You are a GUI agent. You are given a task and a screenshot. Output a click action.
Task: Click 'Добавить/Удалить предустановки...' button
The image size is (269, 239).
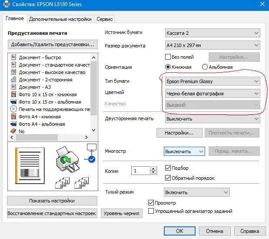click(x=53, y=44)
